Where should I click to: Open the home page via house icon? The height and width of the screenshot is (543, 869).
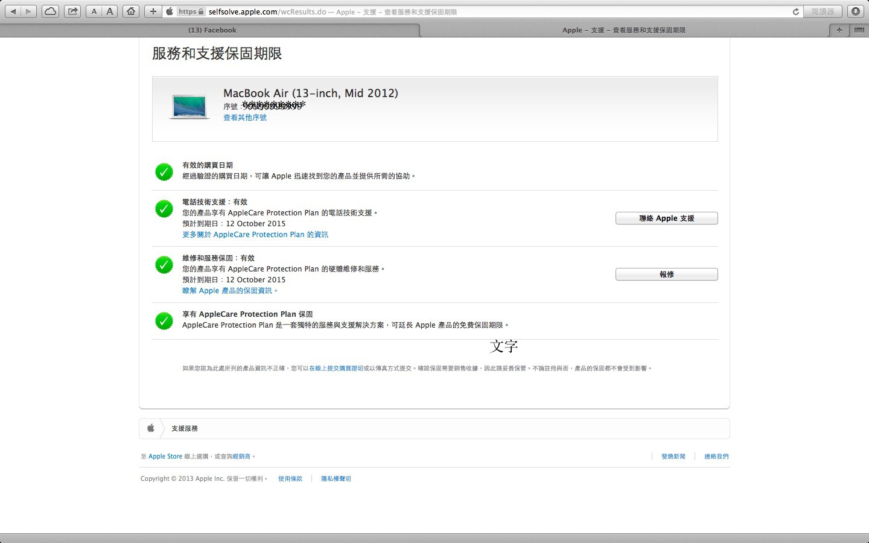tap(131, 11)
